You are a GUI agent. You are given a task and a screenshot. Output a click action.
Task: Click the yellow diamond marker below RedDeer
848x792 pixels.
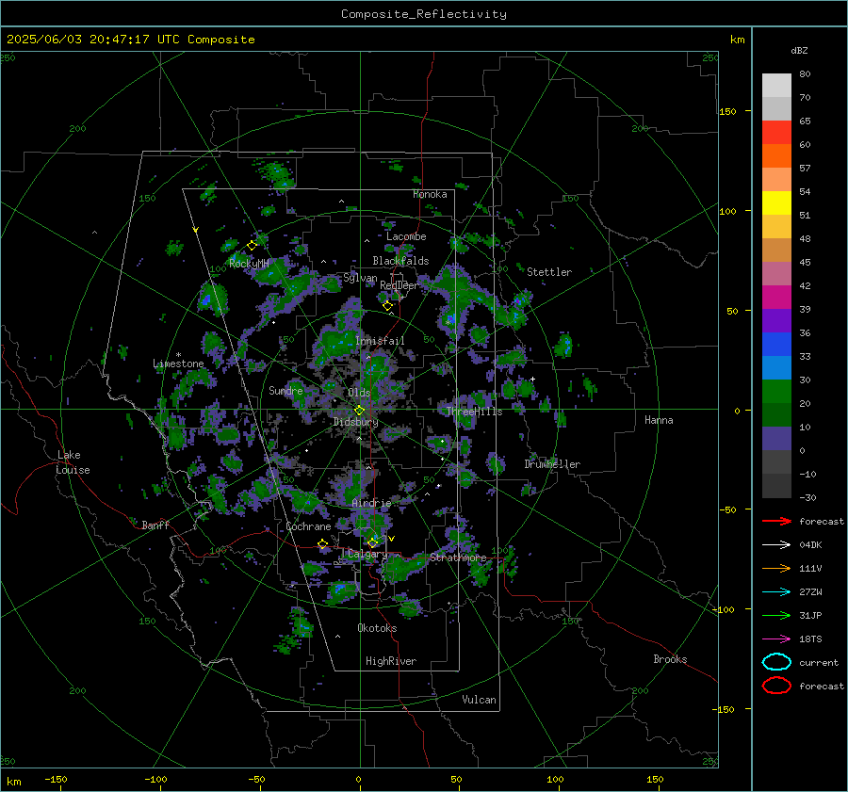(x=387, y=306)
